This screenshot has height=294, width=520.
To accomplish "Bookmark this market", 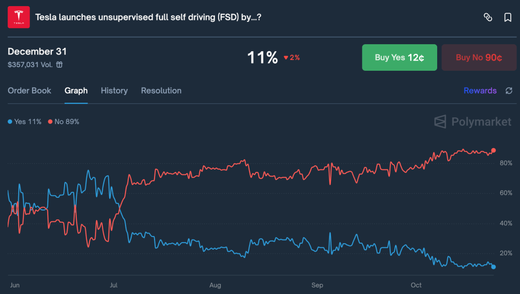I will point(507,17).
